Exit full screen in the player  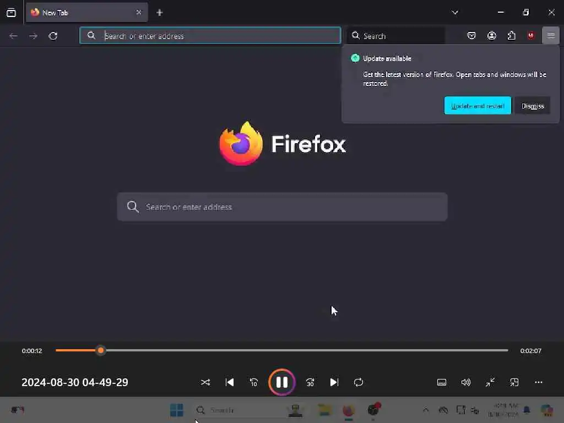[x=490, y=382]
